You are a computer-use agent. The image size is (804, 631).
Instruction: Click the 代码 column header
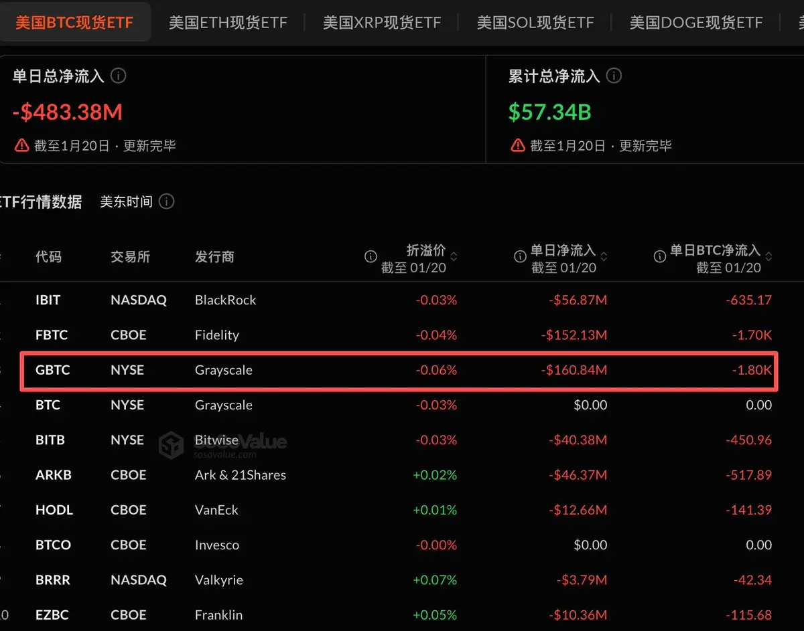(x=48, y=256)
